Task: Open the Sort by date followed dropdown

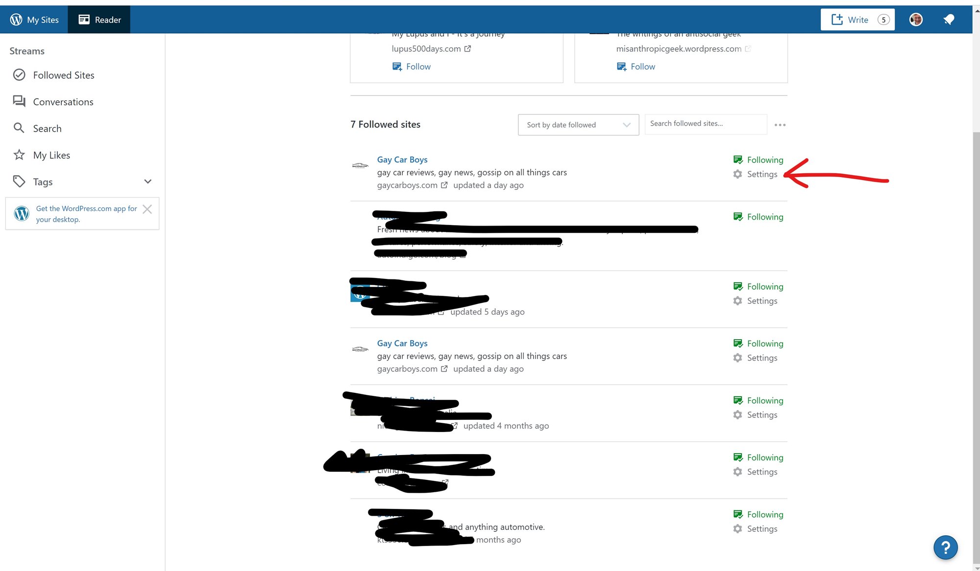Action: 578,125
